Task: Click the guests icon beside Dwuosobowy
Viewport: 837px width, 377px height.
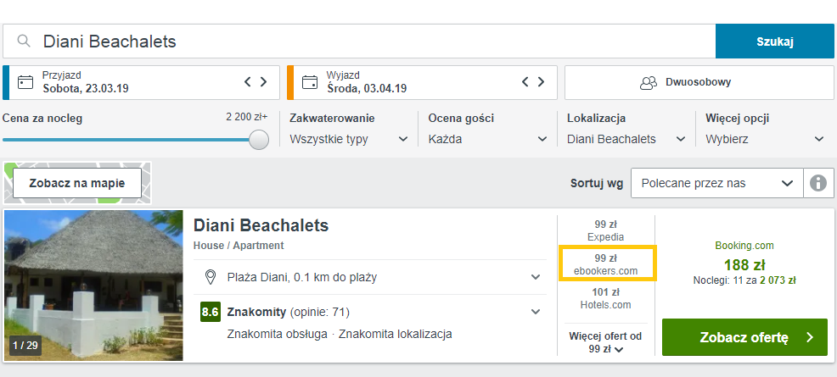Action: 649,83
